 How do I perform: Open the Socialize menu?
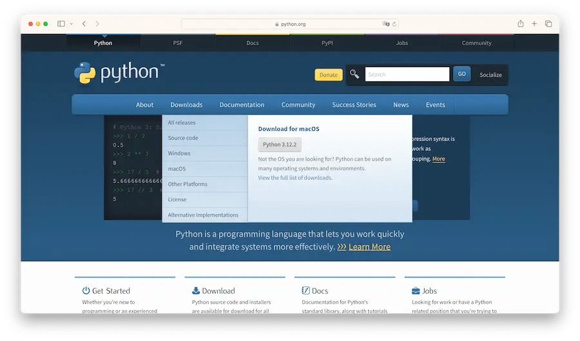tap(490, 75)
